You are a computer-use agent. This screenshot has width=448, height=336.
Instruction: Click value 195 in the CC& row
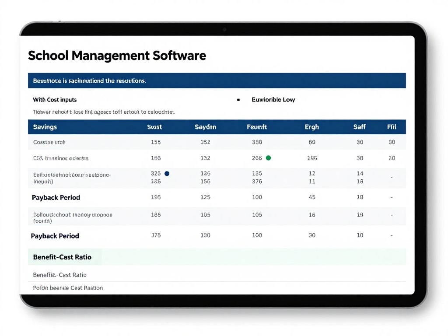click(312, 158)
